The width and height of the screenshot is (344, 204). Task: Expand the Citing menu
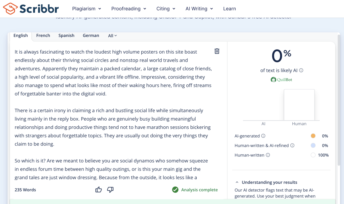pos(166,9)
